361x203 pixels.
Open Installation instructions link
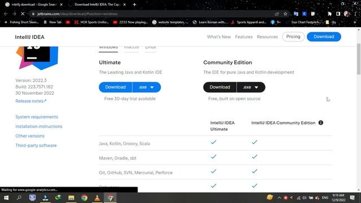39,126
